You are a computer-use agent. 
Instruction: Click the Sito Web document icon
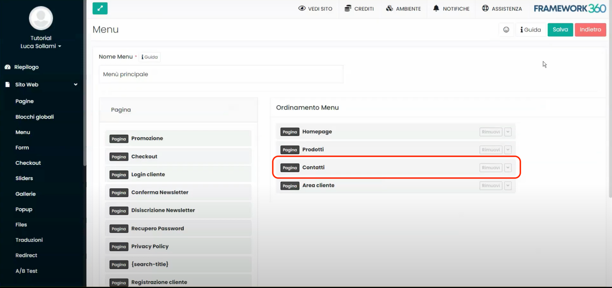(x=7, y=84)
